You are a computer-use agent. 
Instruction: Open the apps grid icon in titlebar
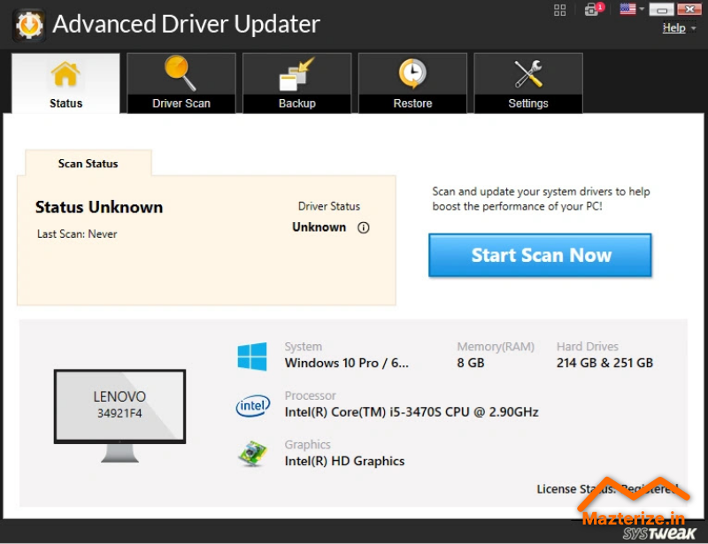coord(560,11)
